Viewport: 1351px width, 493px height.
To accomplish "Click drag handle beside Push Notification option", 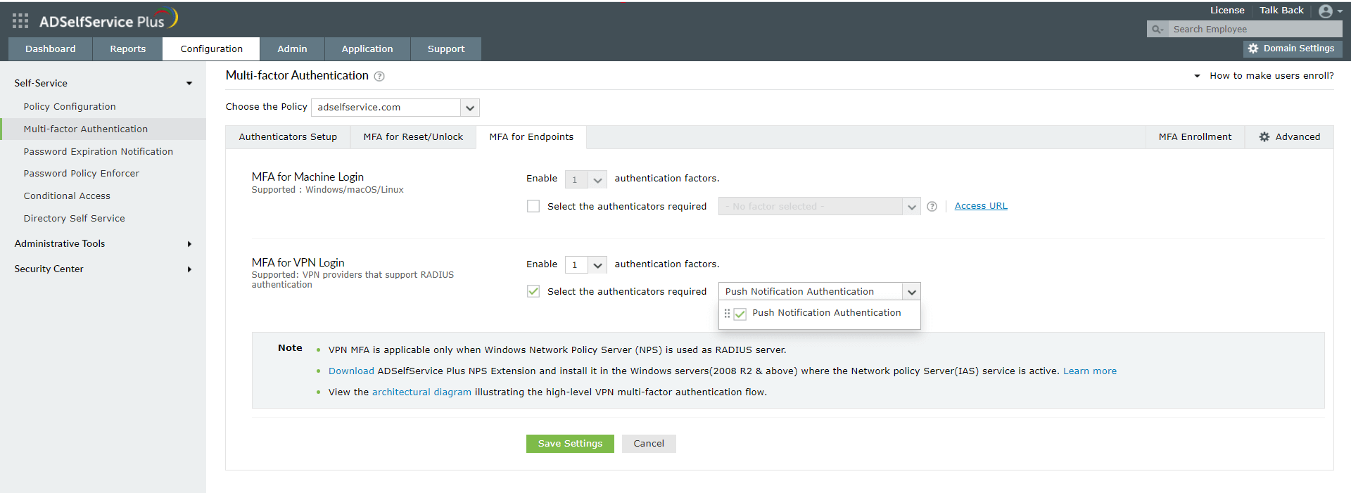I will coord(727,314).
